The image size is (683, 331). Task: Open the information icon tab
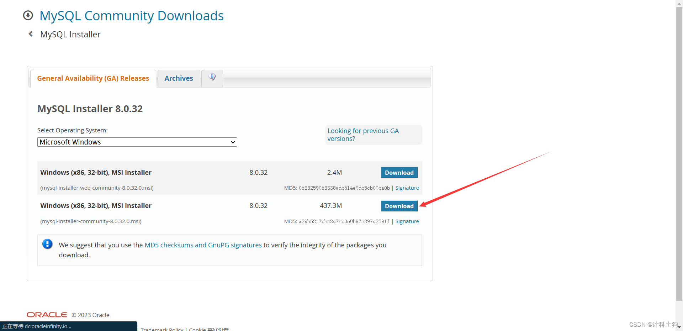pyautogui.click(x=212, y=78)
